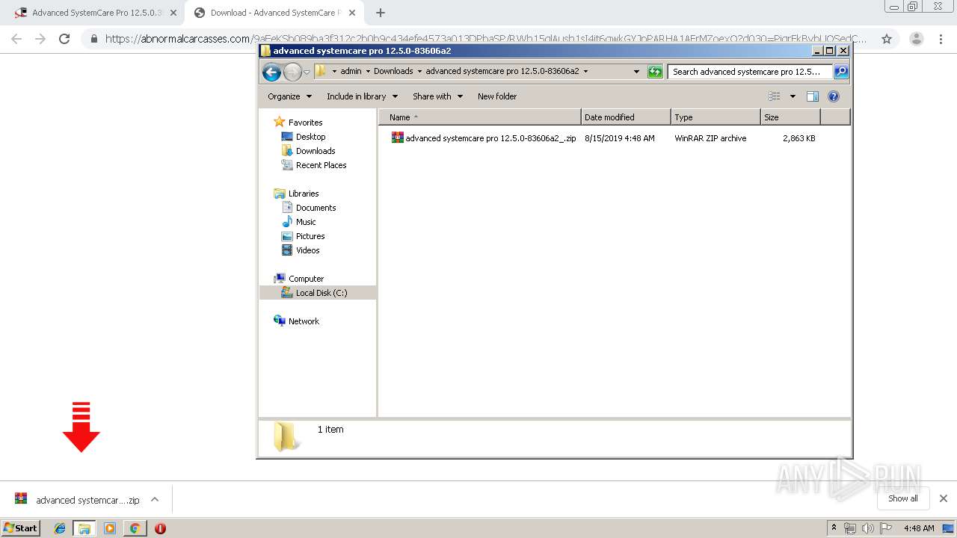Image resolution: width=957 pixels, height=538 pixels.
Task: Toggle the preview pane icon
Action: pyautogui.click(x=813, y=96)
